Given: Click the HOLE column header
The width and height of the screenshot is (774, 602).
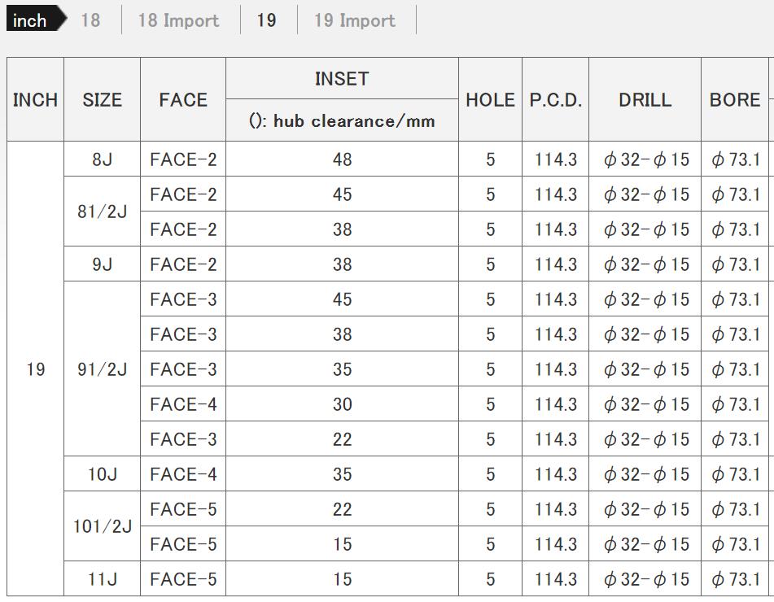Looking at the screenshot, I should coord(490,100).
